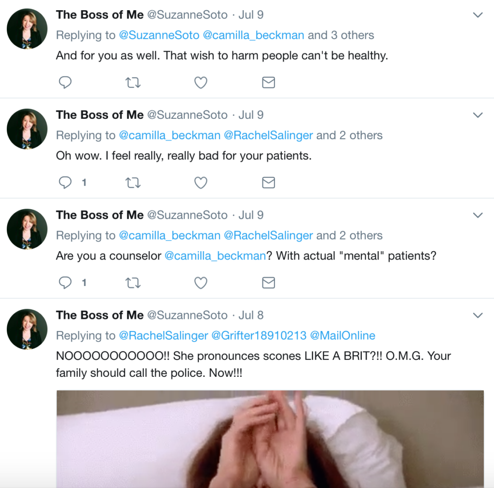Expand more menu on "bad for your patients" tweet

[478, 115]
